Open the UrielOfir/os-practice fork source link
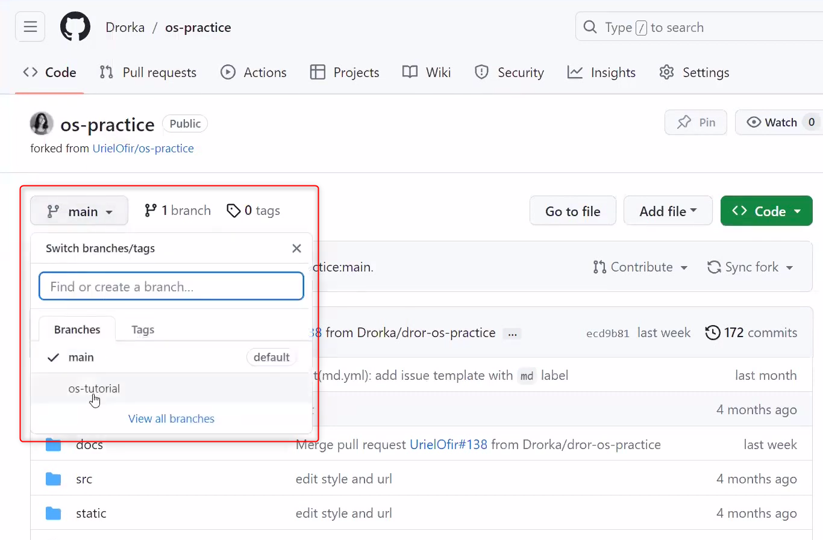 pyautogui.click(x=143, y=148)
